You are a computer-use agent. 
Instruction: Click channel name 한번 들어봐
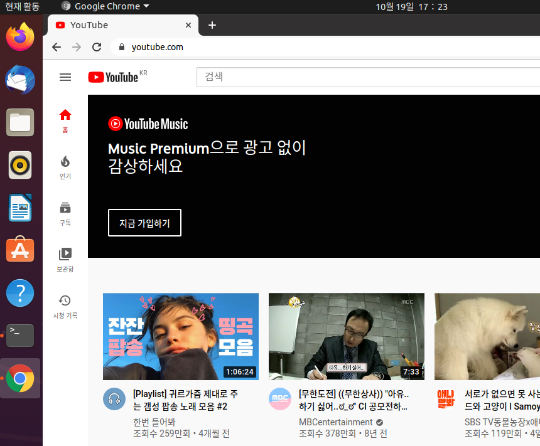point(154,422)
